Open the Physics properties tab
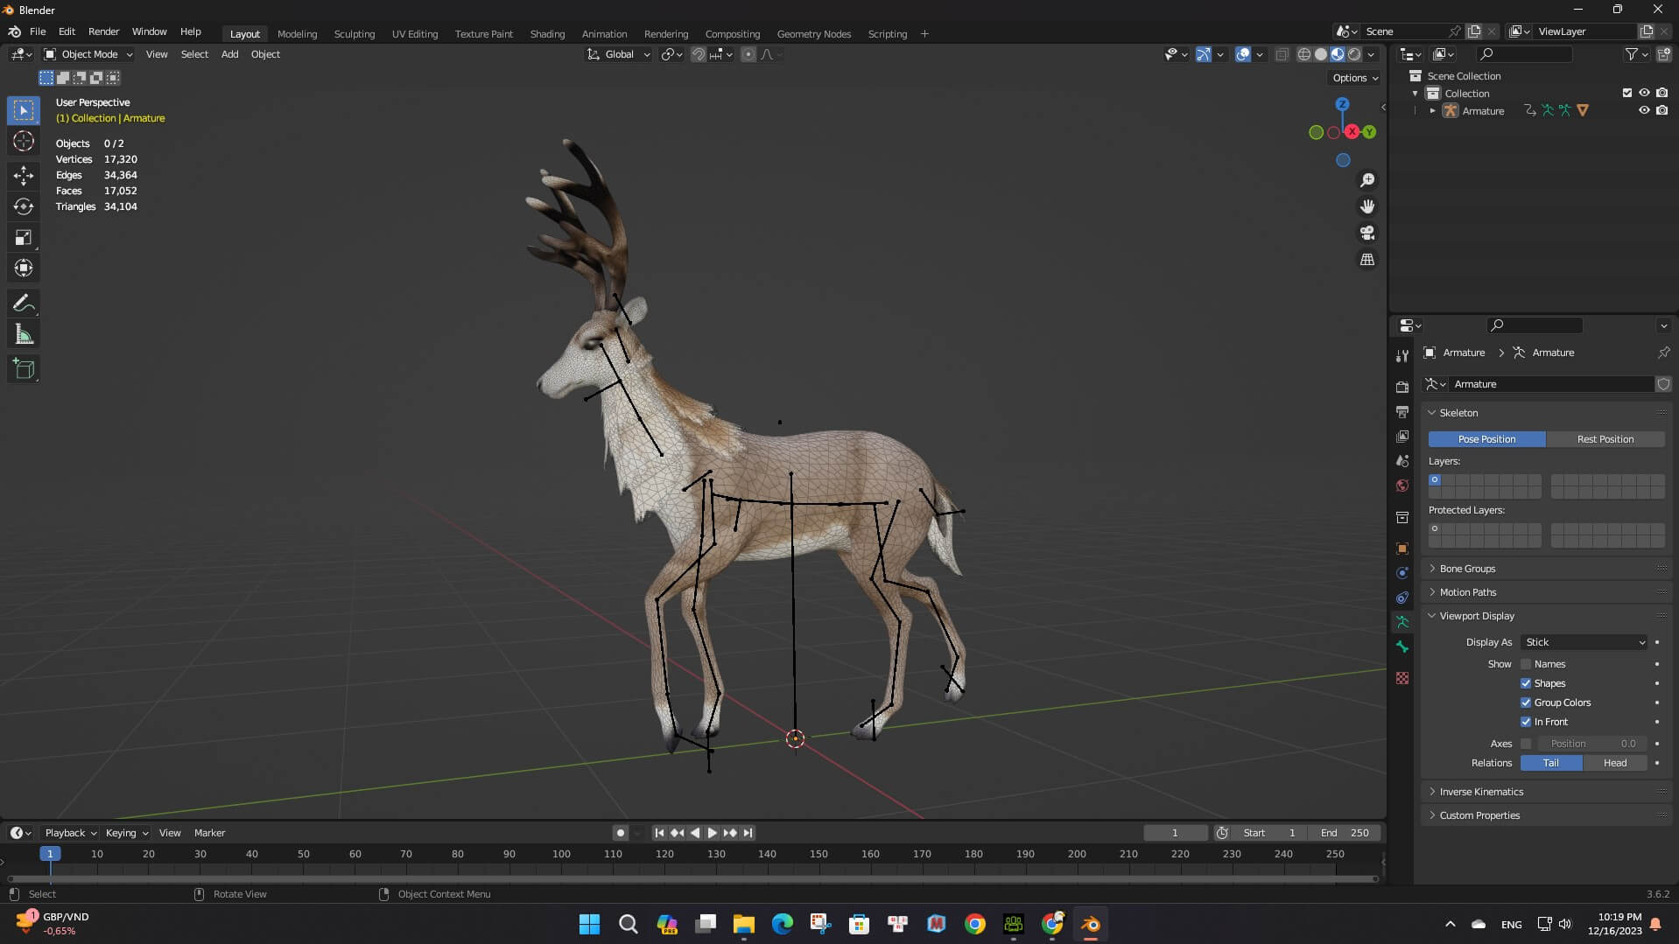 pyautogui.click(x=1402, y=573)
